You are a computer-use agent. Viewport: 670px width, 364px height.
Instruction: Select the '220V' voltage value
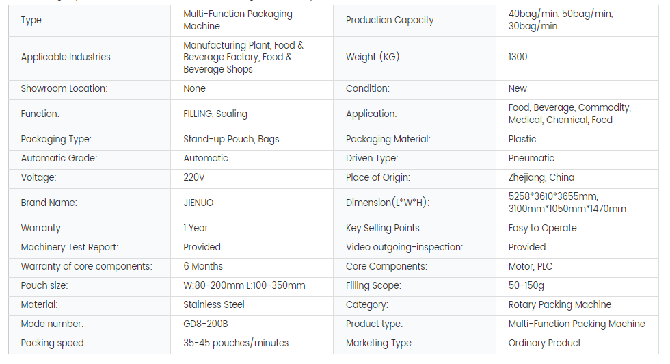tap(193, 177)
